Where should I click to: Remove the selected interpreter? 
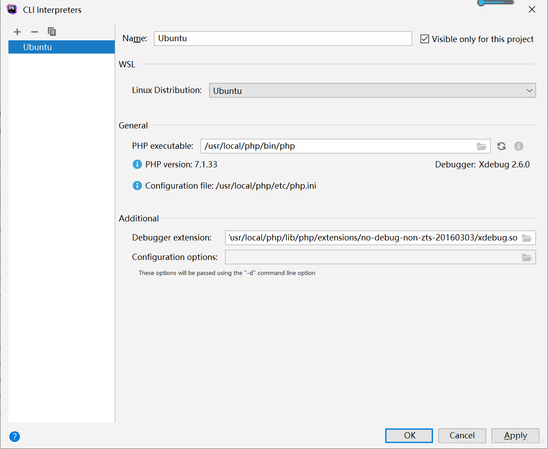34,31
